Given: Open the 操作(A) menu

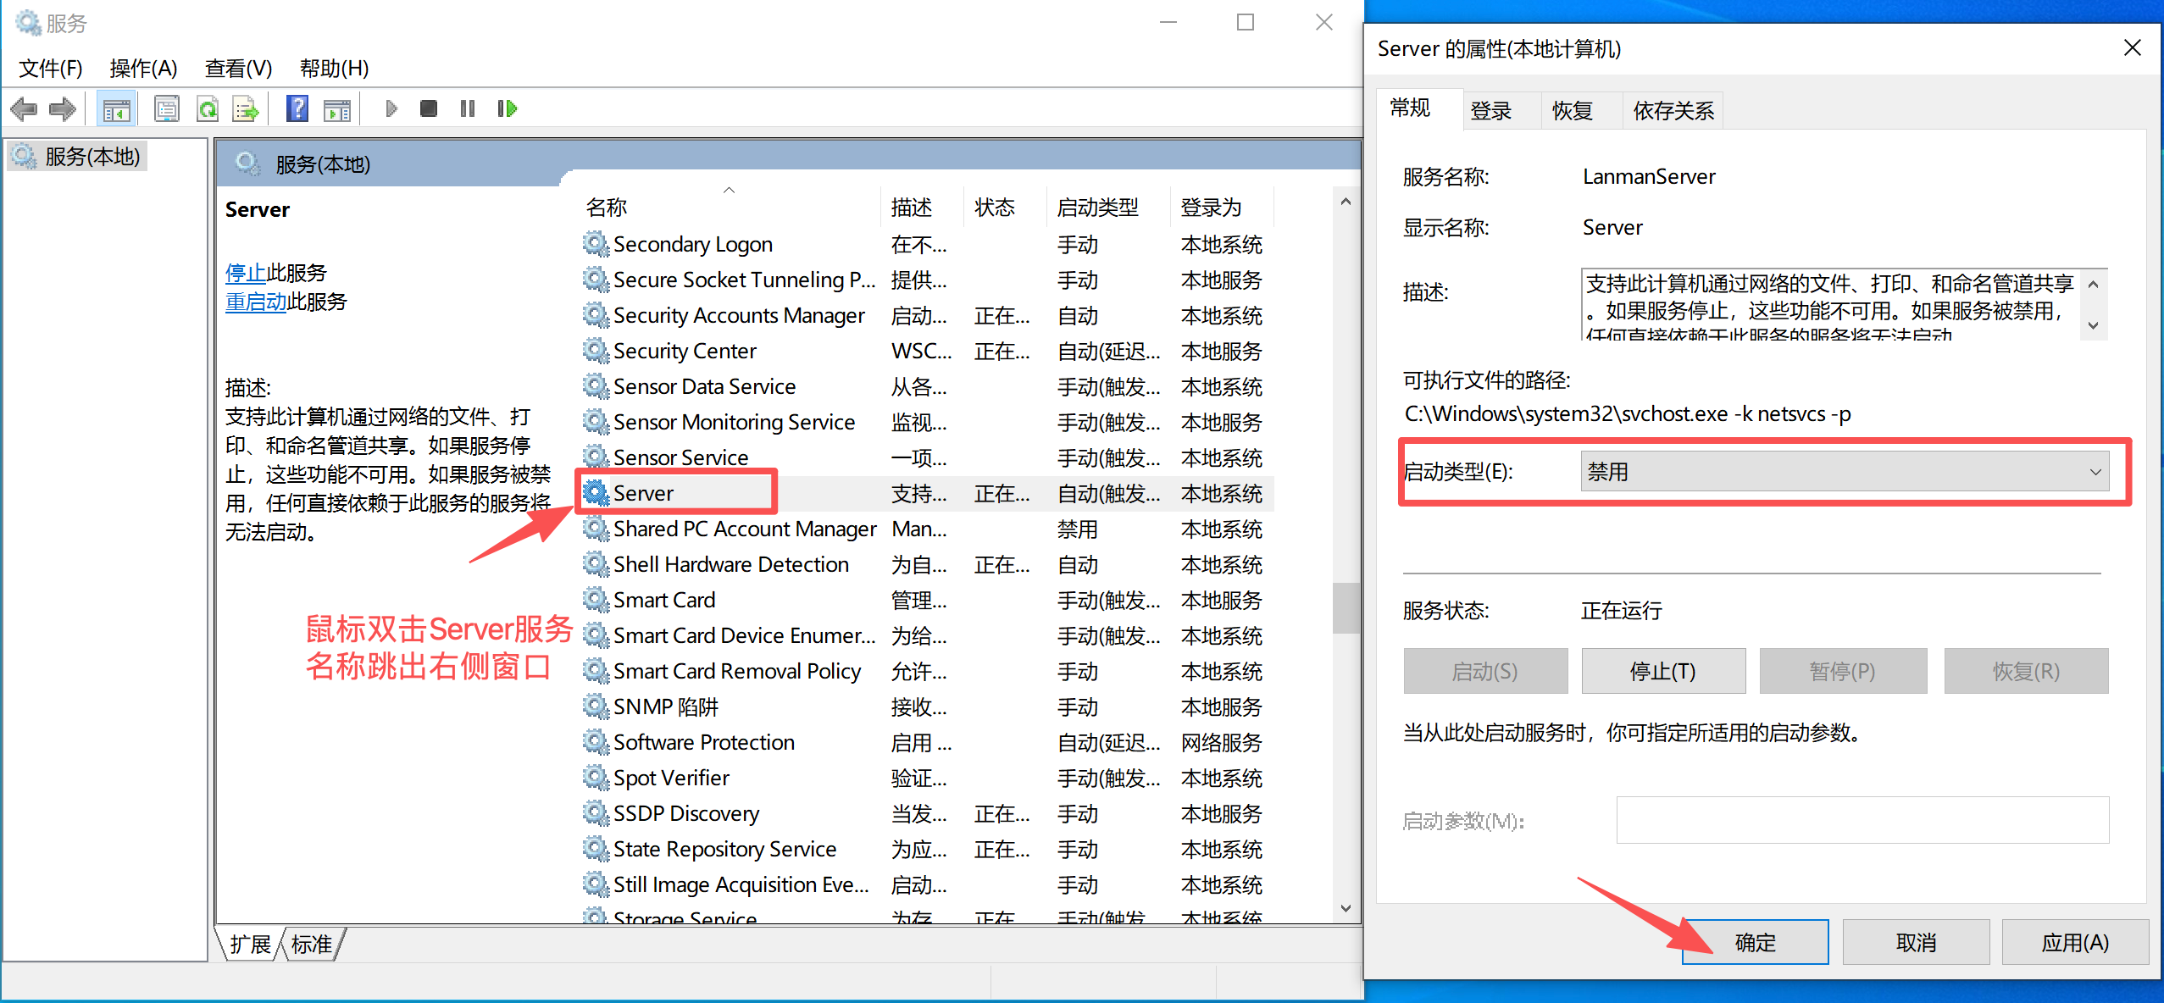Looking at the screenshot, I should (143, 68).
